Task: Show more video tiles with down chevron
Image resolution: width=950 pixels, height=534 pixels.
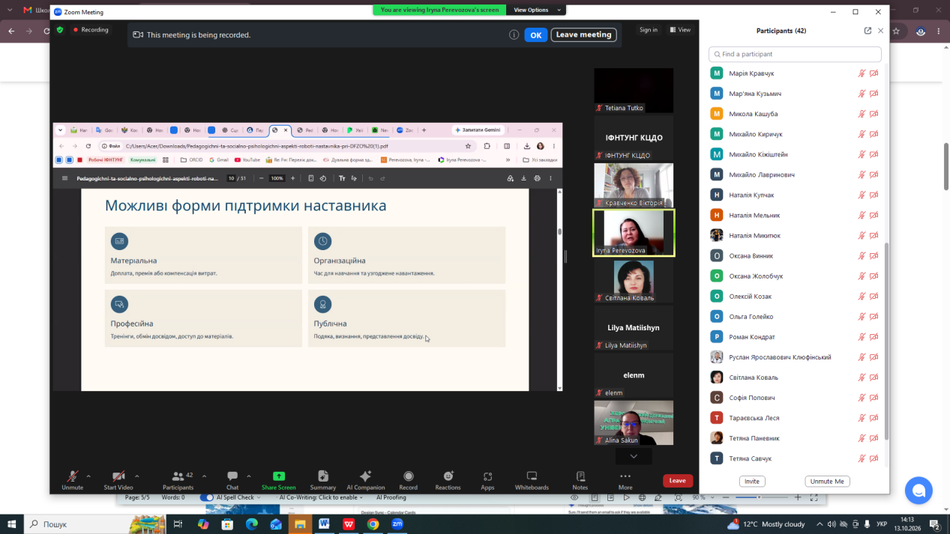Action: click(x=634, y=456)
